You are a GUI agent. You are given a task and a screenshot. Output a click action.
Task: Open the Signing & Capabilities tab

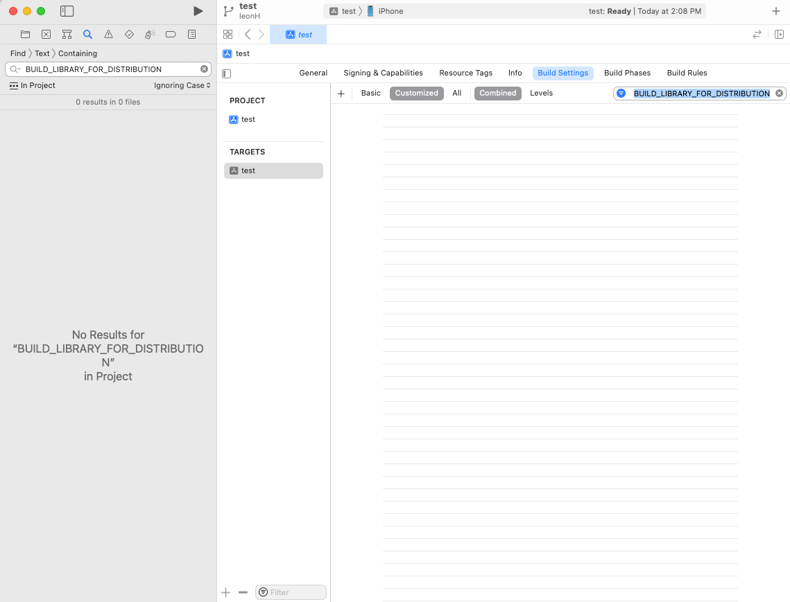pyautogui.click(x=383, y=73)
